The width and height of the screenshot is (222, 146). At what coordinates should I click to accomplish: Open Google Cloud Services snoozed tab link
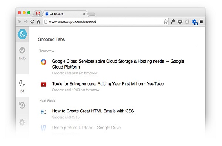click(118, 64)
